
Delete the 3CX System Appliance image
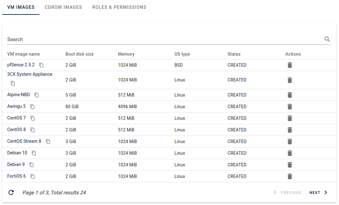point(290,80)
